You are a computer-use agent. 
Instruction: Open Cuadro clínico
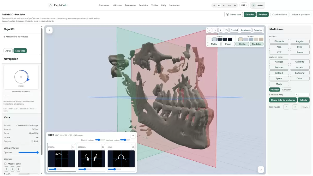point(280,15)
